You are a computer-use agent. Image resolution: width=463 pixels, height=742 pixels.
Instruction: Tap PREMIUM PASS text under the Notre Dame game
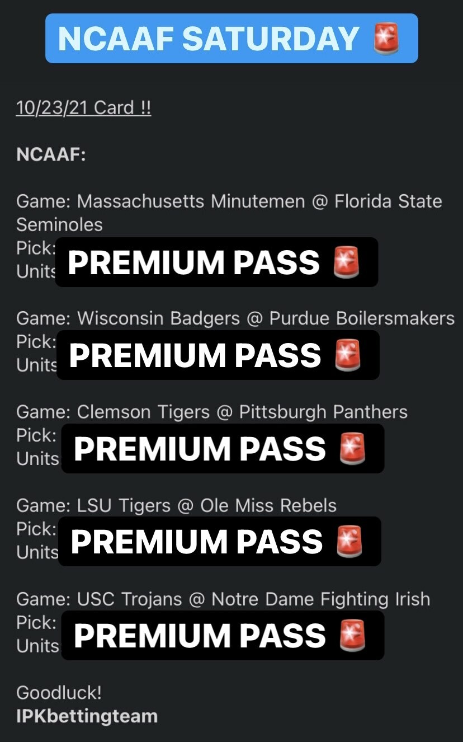pos(200,636)
